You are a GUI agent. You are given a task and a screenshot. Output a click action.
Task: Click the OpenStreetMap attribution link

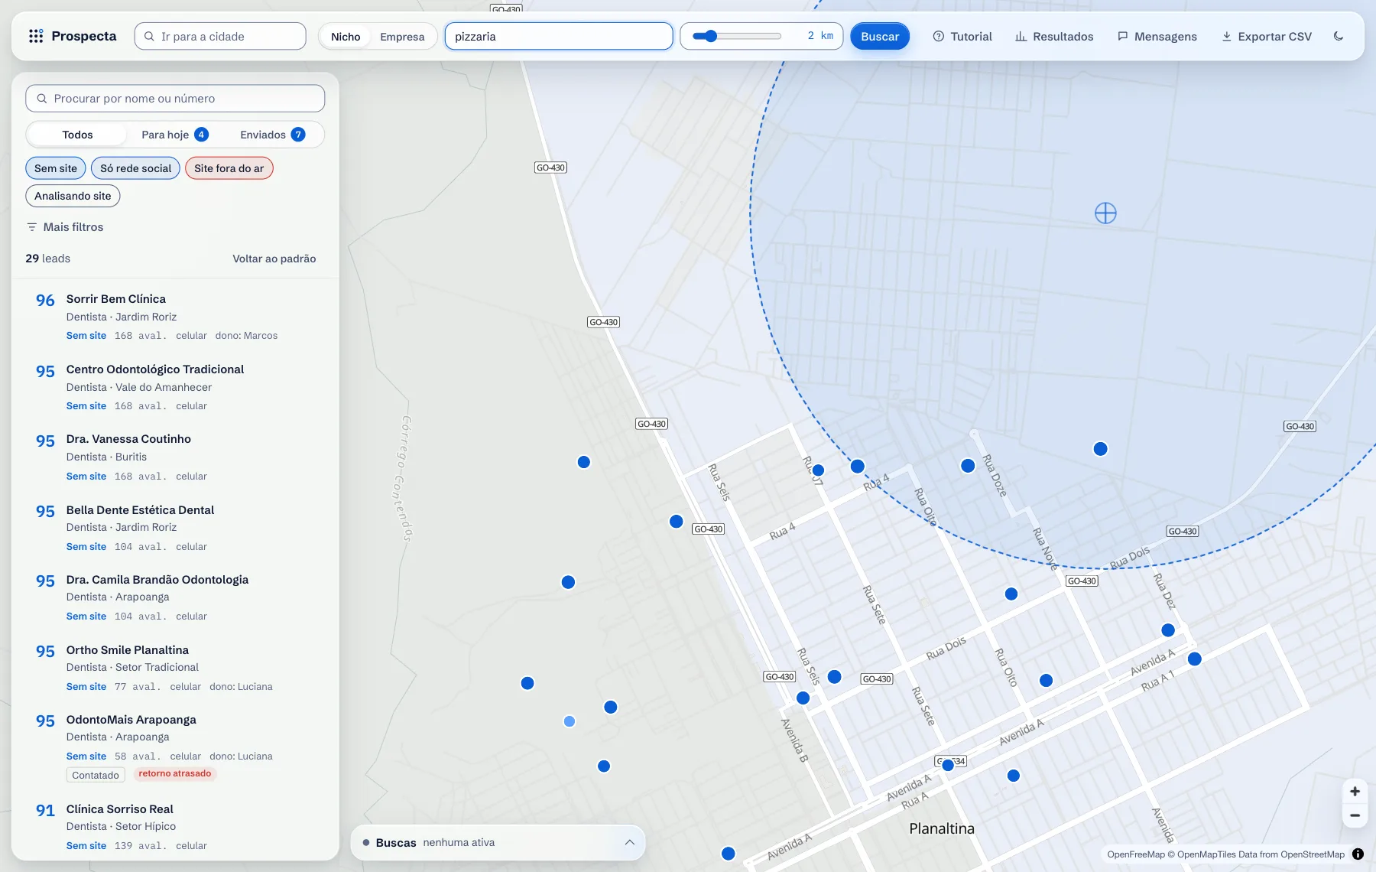click(x=1313, y=854)
